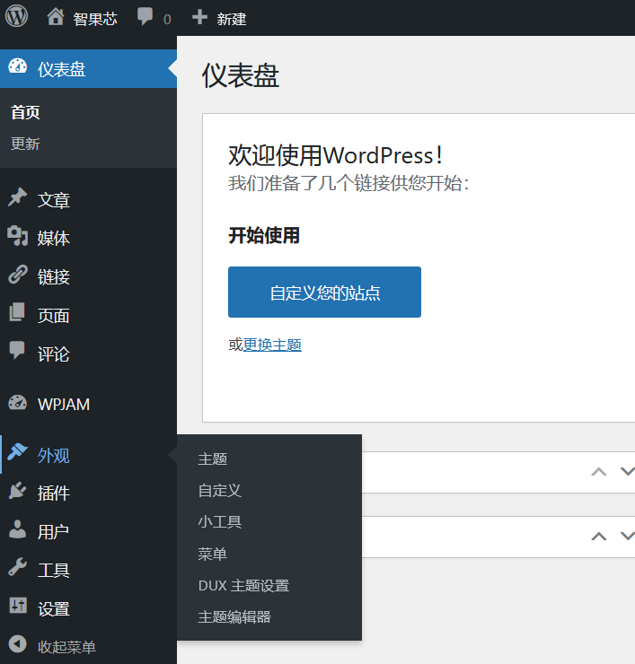Click the pushpin icon for 文章
This screenshot has height=664, width=635.
coord(17,197)
